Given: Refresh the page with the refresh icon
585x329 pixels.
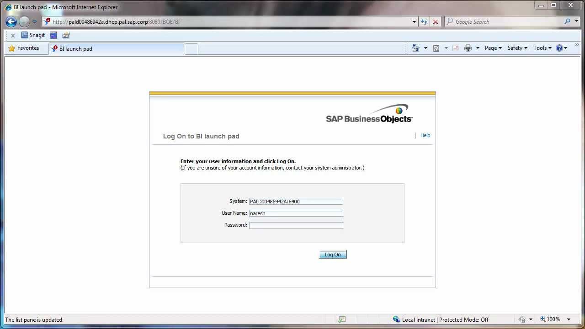Looking at the screenshot, I should [x=424, y=21].
